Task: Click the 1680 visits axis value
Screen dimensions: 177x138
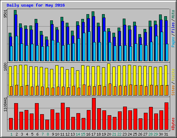Action: tap(5, 67)
